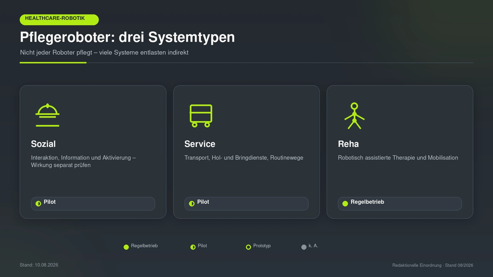
Task: Click the Sozial card heading
Action: (x=43, y=144)
